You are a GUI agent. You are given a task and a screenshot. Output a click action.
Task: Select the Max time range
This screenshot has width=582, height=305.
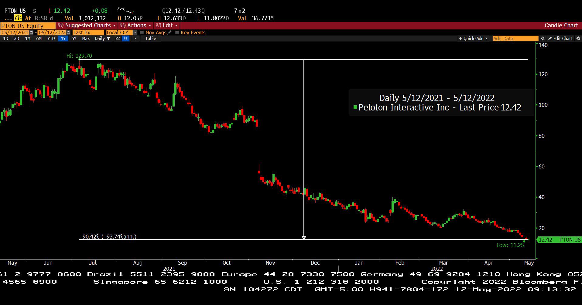(x=86, y=39)
